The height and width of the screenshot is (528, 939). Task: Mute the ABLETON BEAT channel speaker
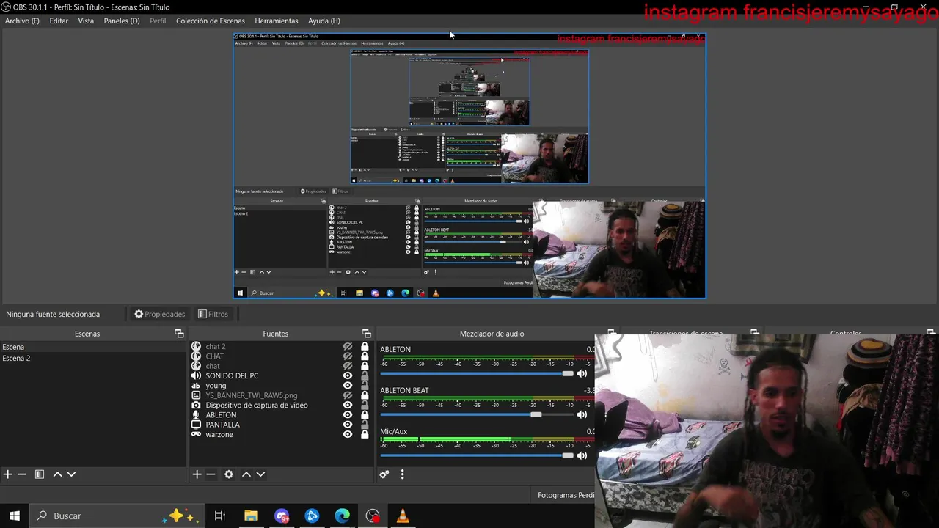582,414
